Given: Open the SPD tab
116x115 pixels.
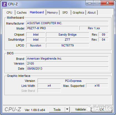Looking at the screenshot, I should pos(65,13).
